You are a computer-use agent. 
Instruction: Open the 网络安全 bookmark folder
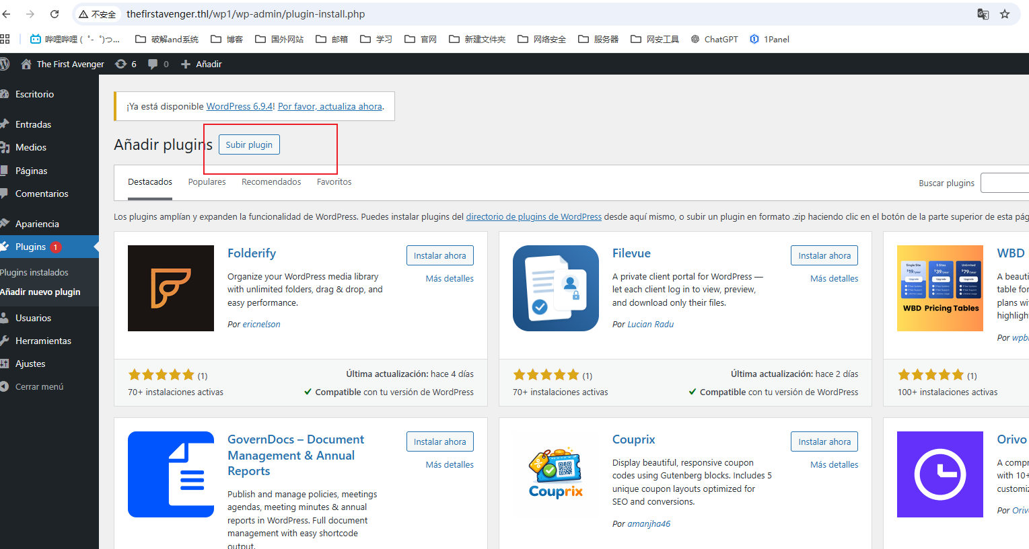point(542,39)
